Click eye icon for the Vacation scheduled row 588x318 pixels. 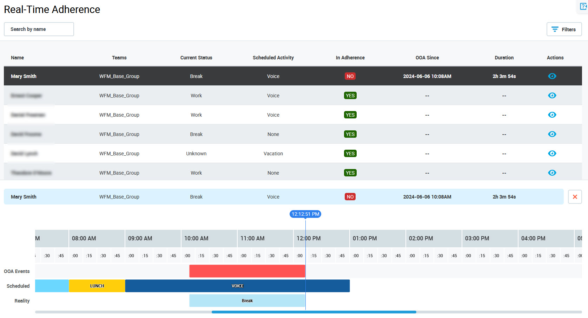(552, 154)
